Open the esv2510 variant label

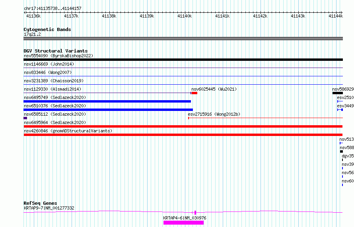(345, 97)
